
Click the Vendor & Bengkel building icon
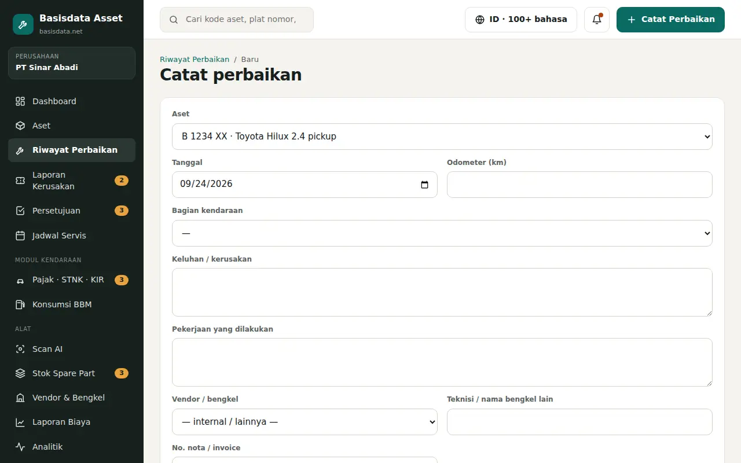click(x=20, y=398)
